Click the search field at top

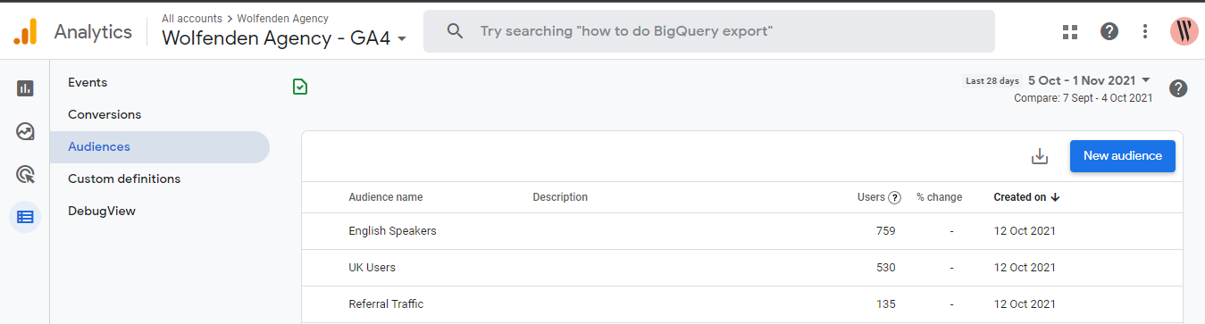coord(708,31)
